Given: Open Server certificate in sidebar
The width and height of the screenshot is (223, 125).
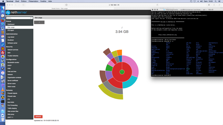Looking at the screenshot, I should tap(13, 81).
